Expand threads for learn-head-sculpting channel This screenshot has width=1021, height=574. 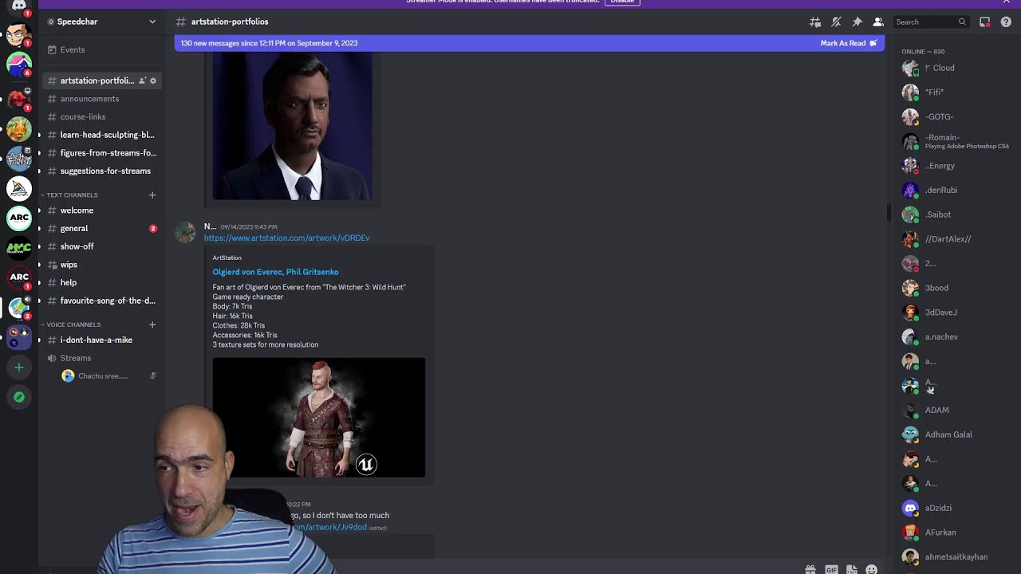click(x=39, y=135)
